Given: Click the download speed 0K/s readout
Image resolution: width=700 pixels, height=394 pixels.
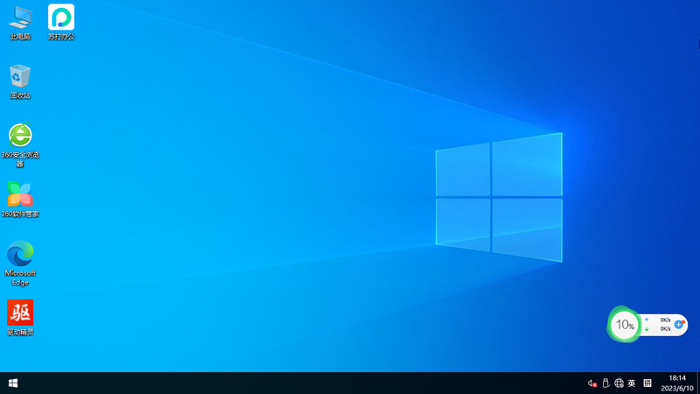Looking at the screenshot, I should 665,329.
